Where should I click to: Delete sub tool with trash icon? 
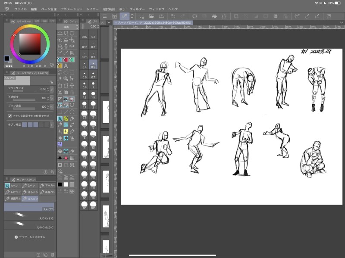(52, 255)
